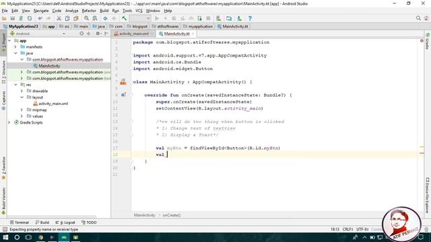Open the Terminal tool window
This screenshot has width=431, height=242.
[x=20, y=223]
